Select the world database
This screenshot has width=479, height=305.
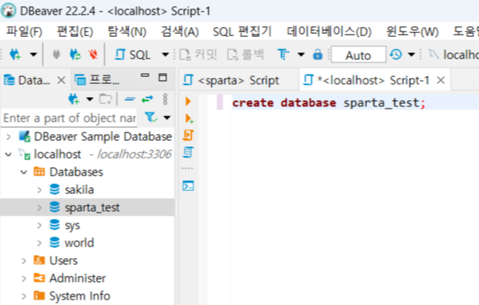pyautogui.click(x=79, y=243)
